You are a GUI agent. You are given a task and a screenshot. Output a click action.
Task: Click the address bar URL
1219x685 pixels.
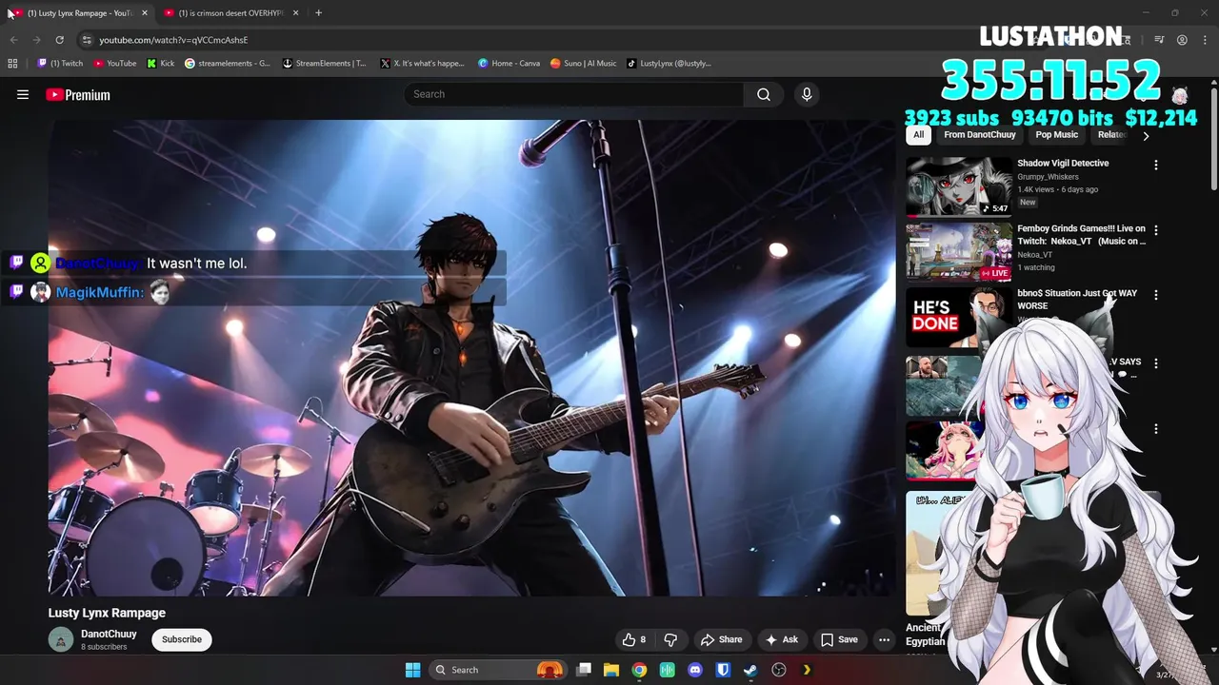[x=173, y=40]
